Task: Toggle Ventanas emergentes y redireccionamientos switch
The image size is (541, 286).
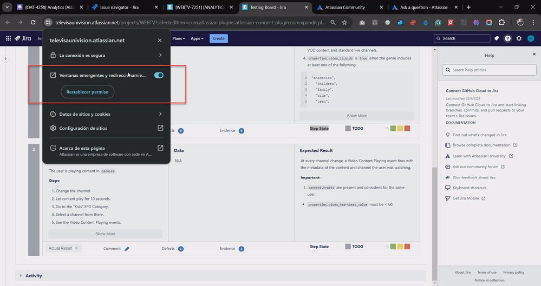Action: coord(159,75)
